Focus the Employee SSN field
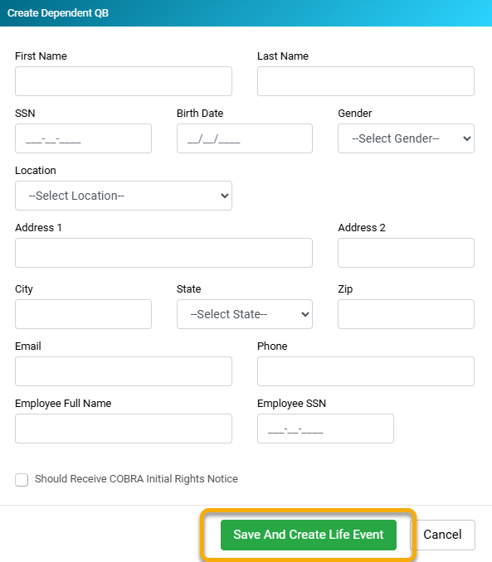492x562 pixels. click(x=325, y=429)
